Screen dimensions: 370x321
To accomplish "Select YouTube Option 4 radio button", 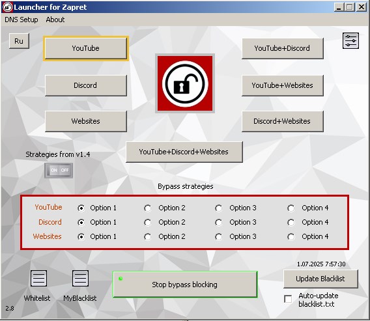I will pos(291,208).
